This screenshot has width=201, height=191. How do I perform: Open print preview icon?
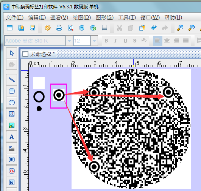click(x=71, y=28)
